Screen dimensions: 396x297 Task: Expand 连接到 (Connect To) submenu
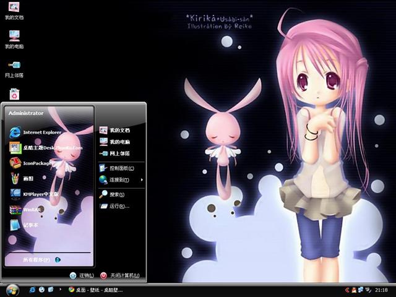[119, 180]
